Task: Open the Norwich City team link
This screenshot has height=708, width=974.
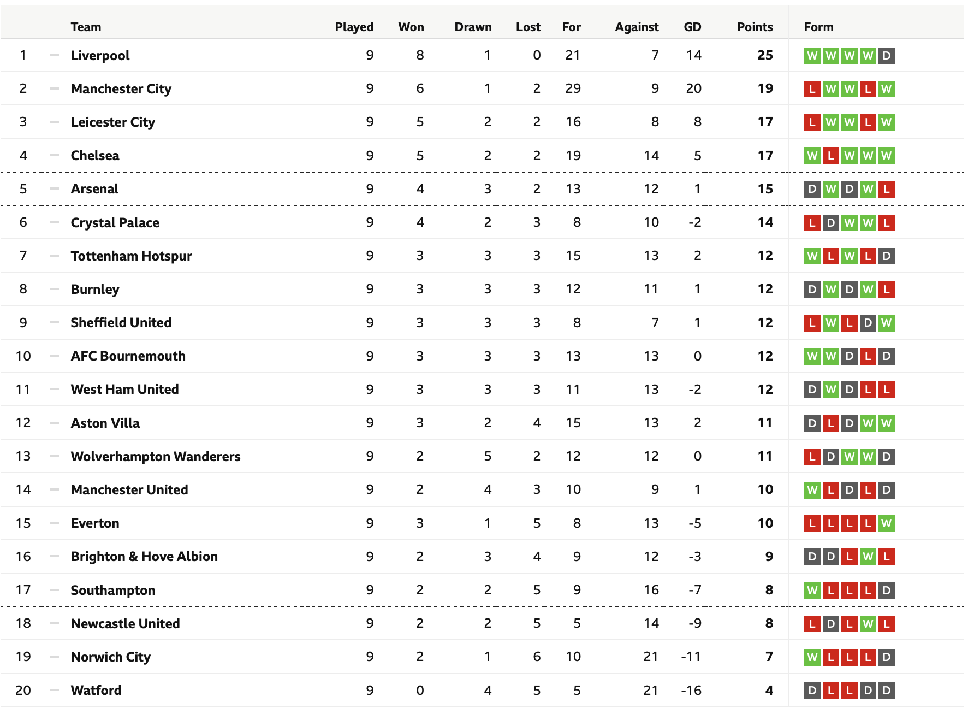Action: point(111,657)
